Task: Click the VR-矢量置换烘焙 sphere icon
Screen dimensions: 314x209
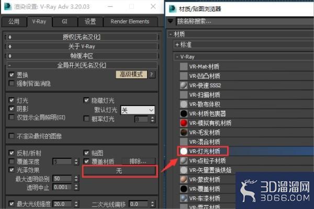Action: (184, 170)
